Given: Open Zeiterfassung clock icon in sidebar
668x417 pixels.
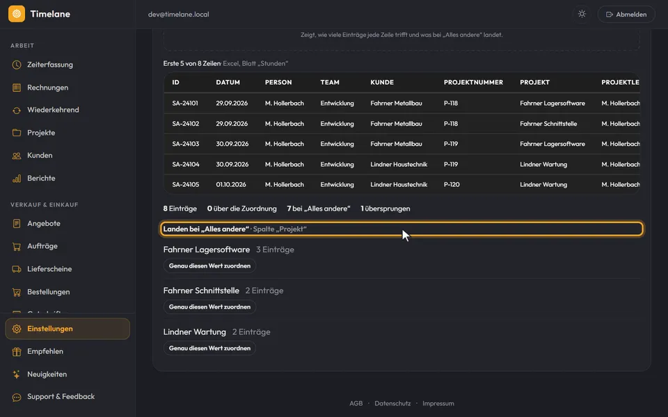Looking at the screenshot, I should pos(17,65).
